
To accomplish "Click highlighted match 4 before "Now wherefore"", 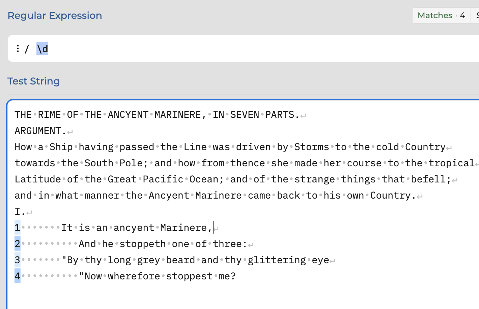I will coord(18,276).
